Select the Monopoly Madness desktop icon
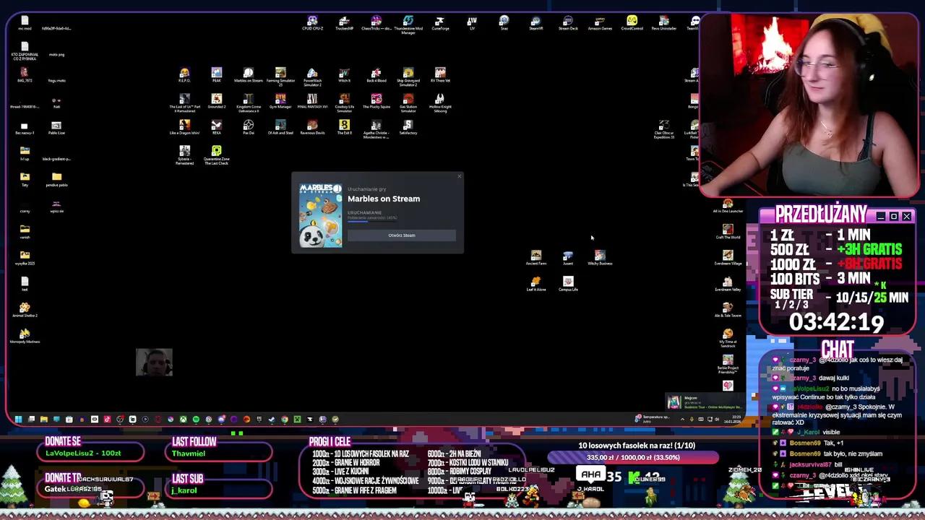The width and height of the screenshot is (925, 520). point(25,336)
